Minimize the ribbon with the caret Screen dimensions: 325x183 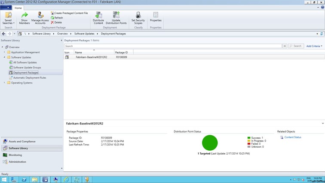point(318,7)
